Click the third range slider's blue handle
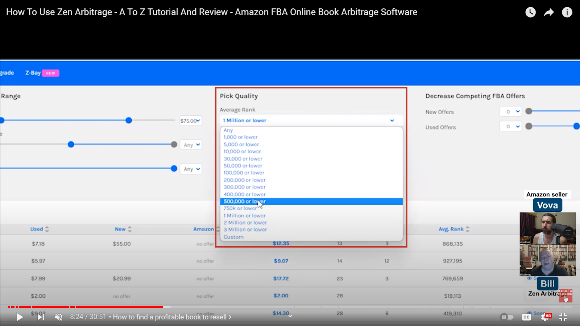Image resolution: width=580 pixels, height=326 pixels. (x=174, y=168)
